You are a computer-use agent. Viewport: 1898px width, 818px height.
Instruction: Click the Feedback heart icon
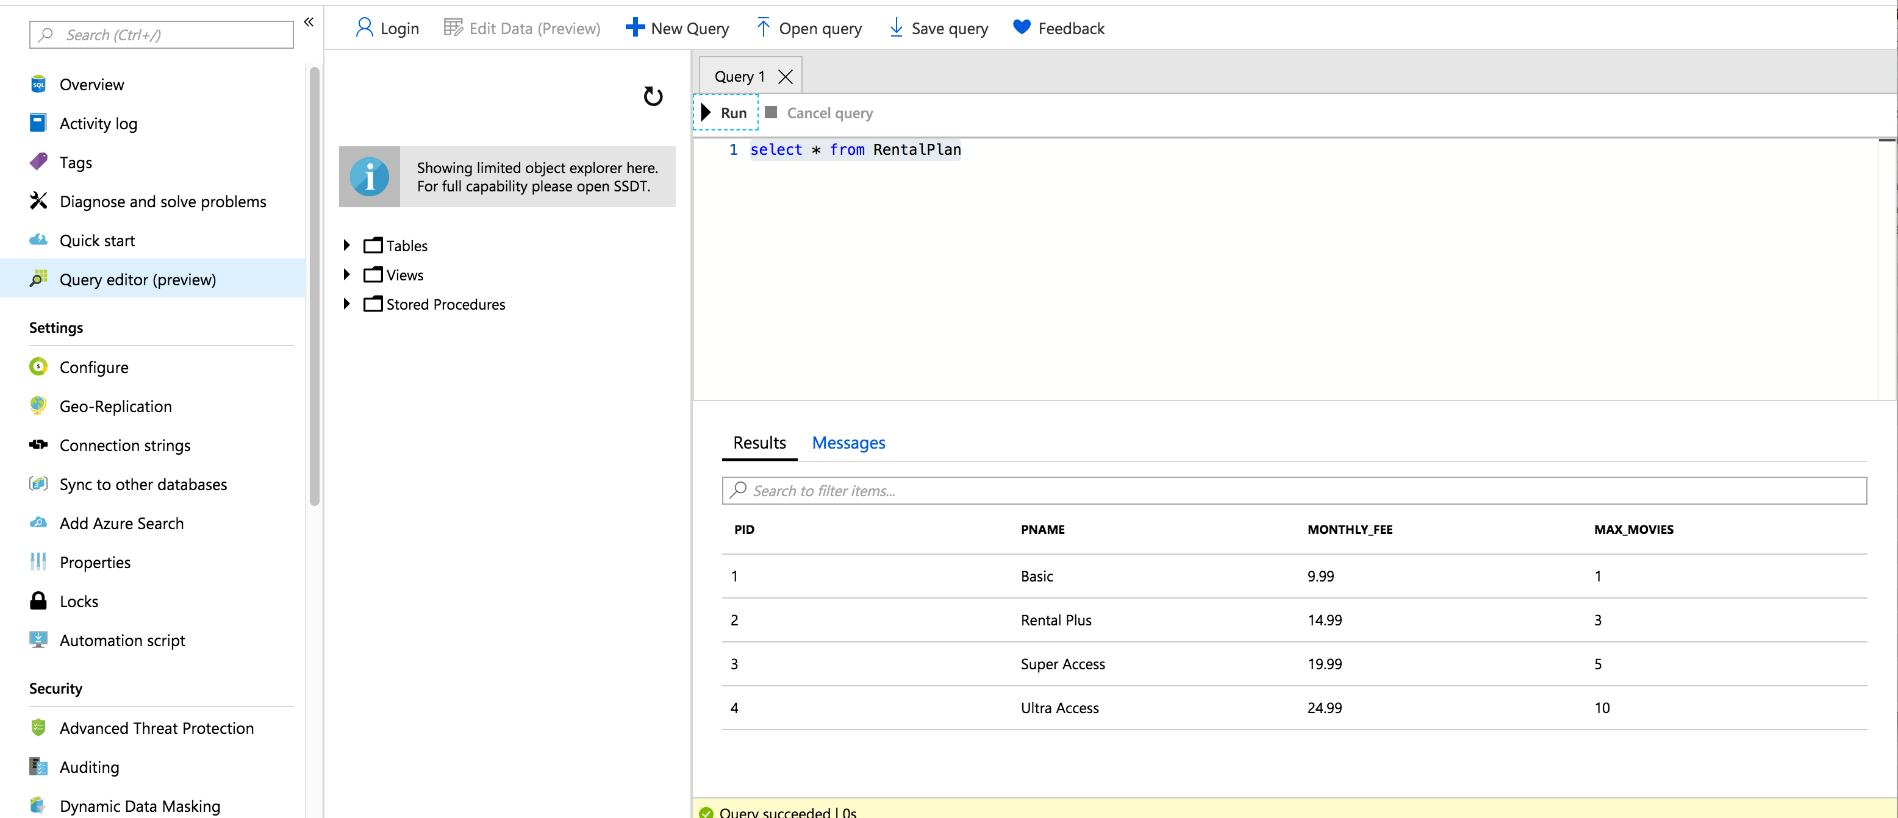1021,28
